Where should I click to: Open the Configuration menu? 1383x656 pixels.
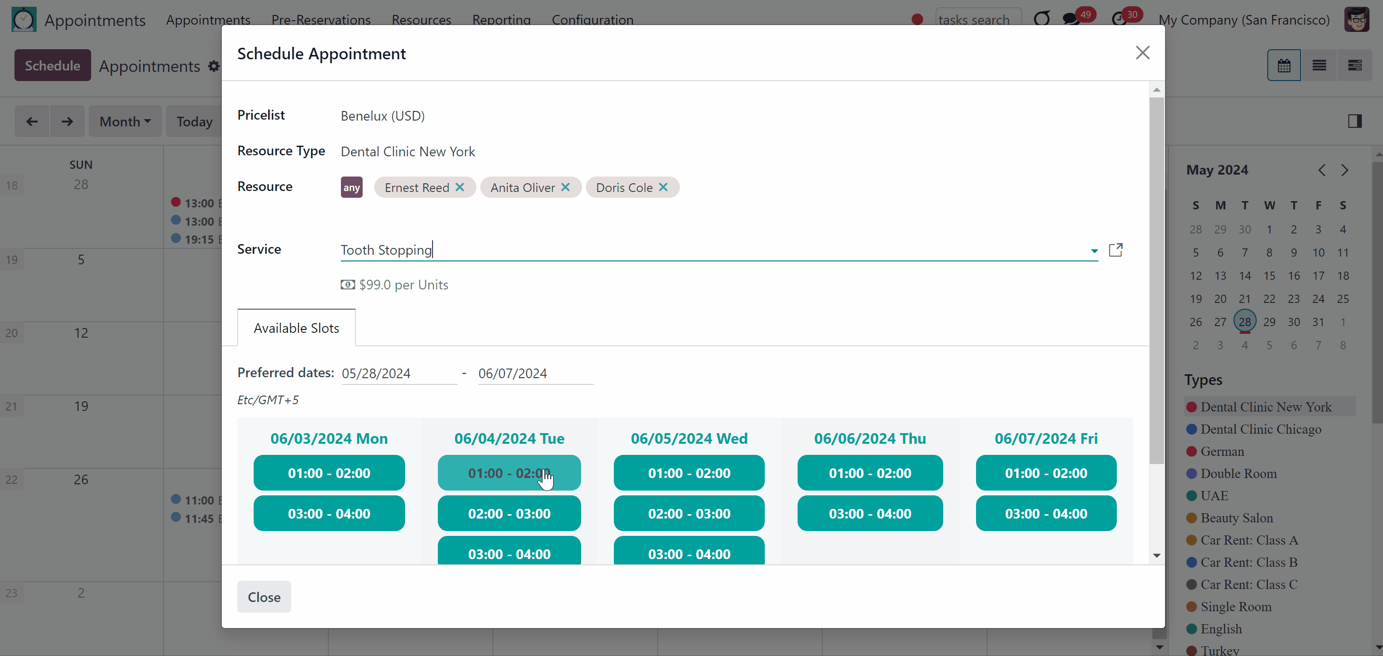click(593, 20)
